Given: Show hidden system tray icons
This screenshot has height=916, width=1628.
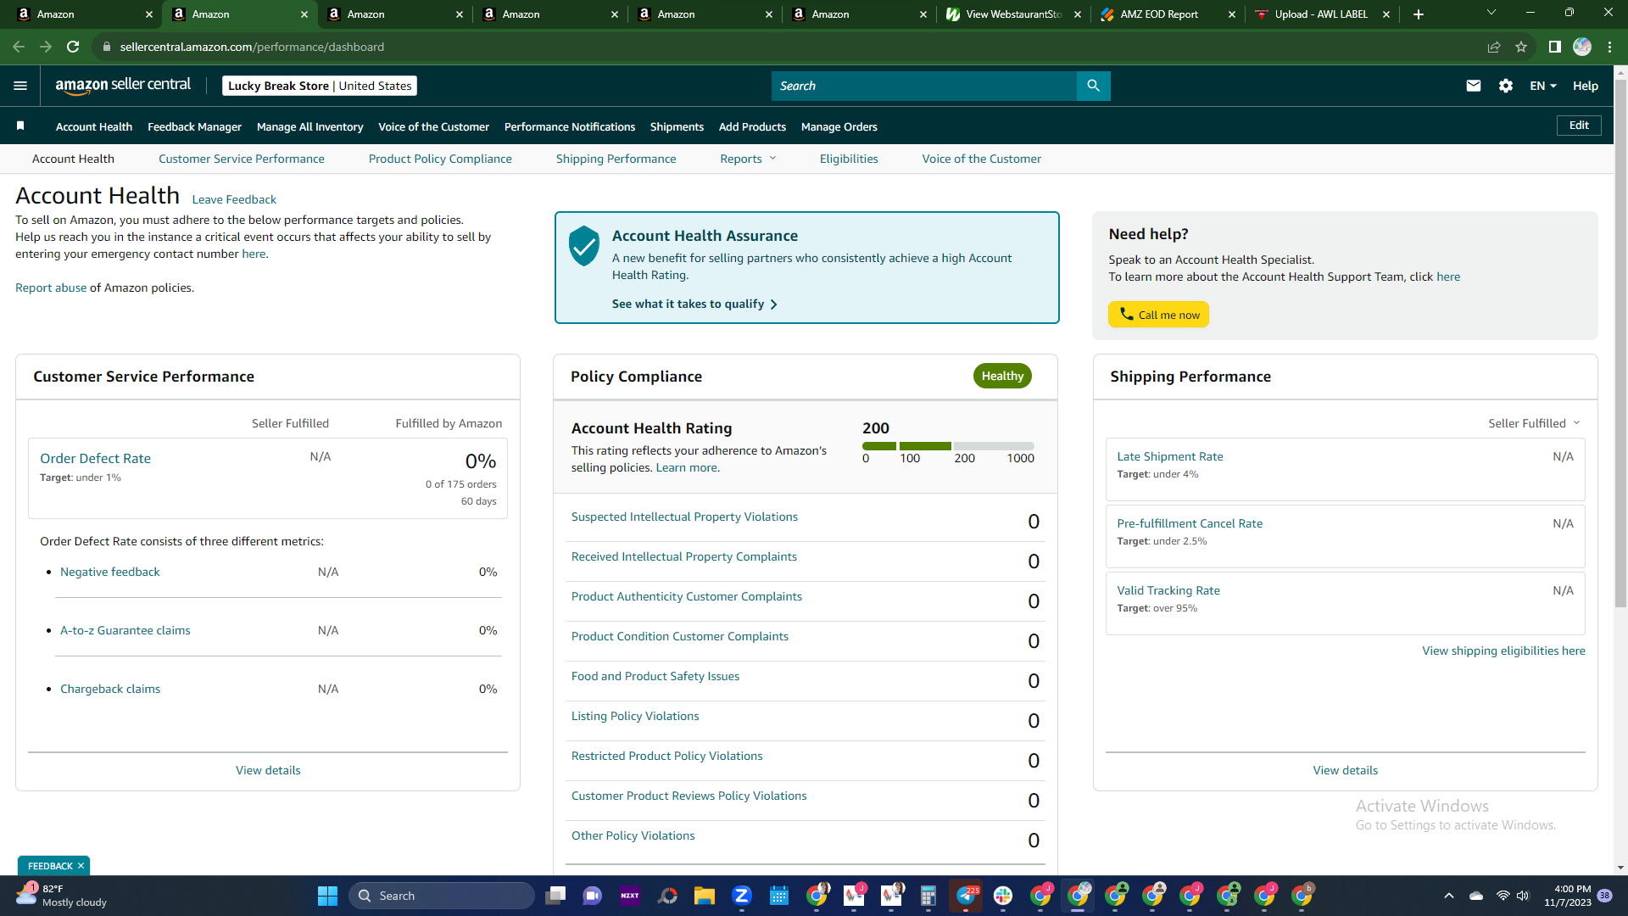Looking at the screenshot, I should pos(1449,896).
